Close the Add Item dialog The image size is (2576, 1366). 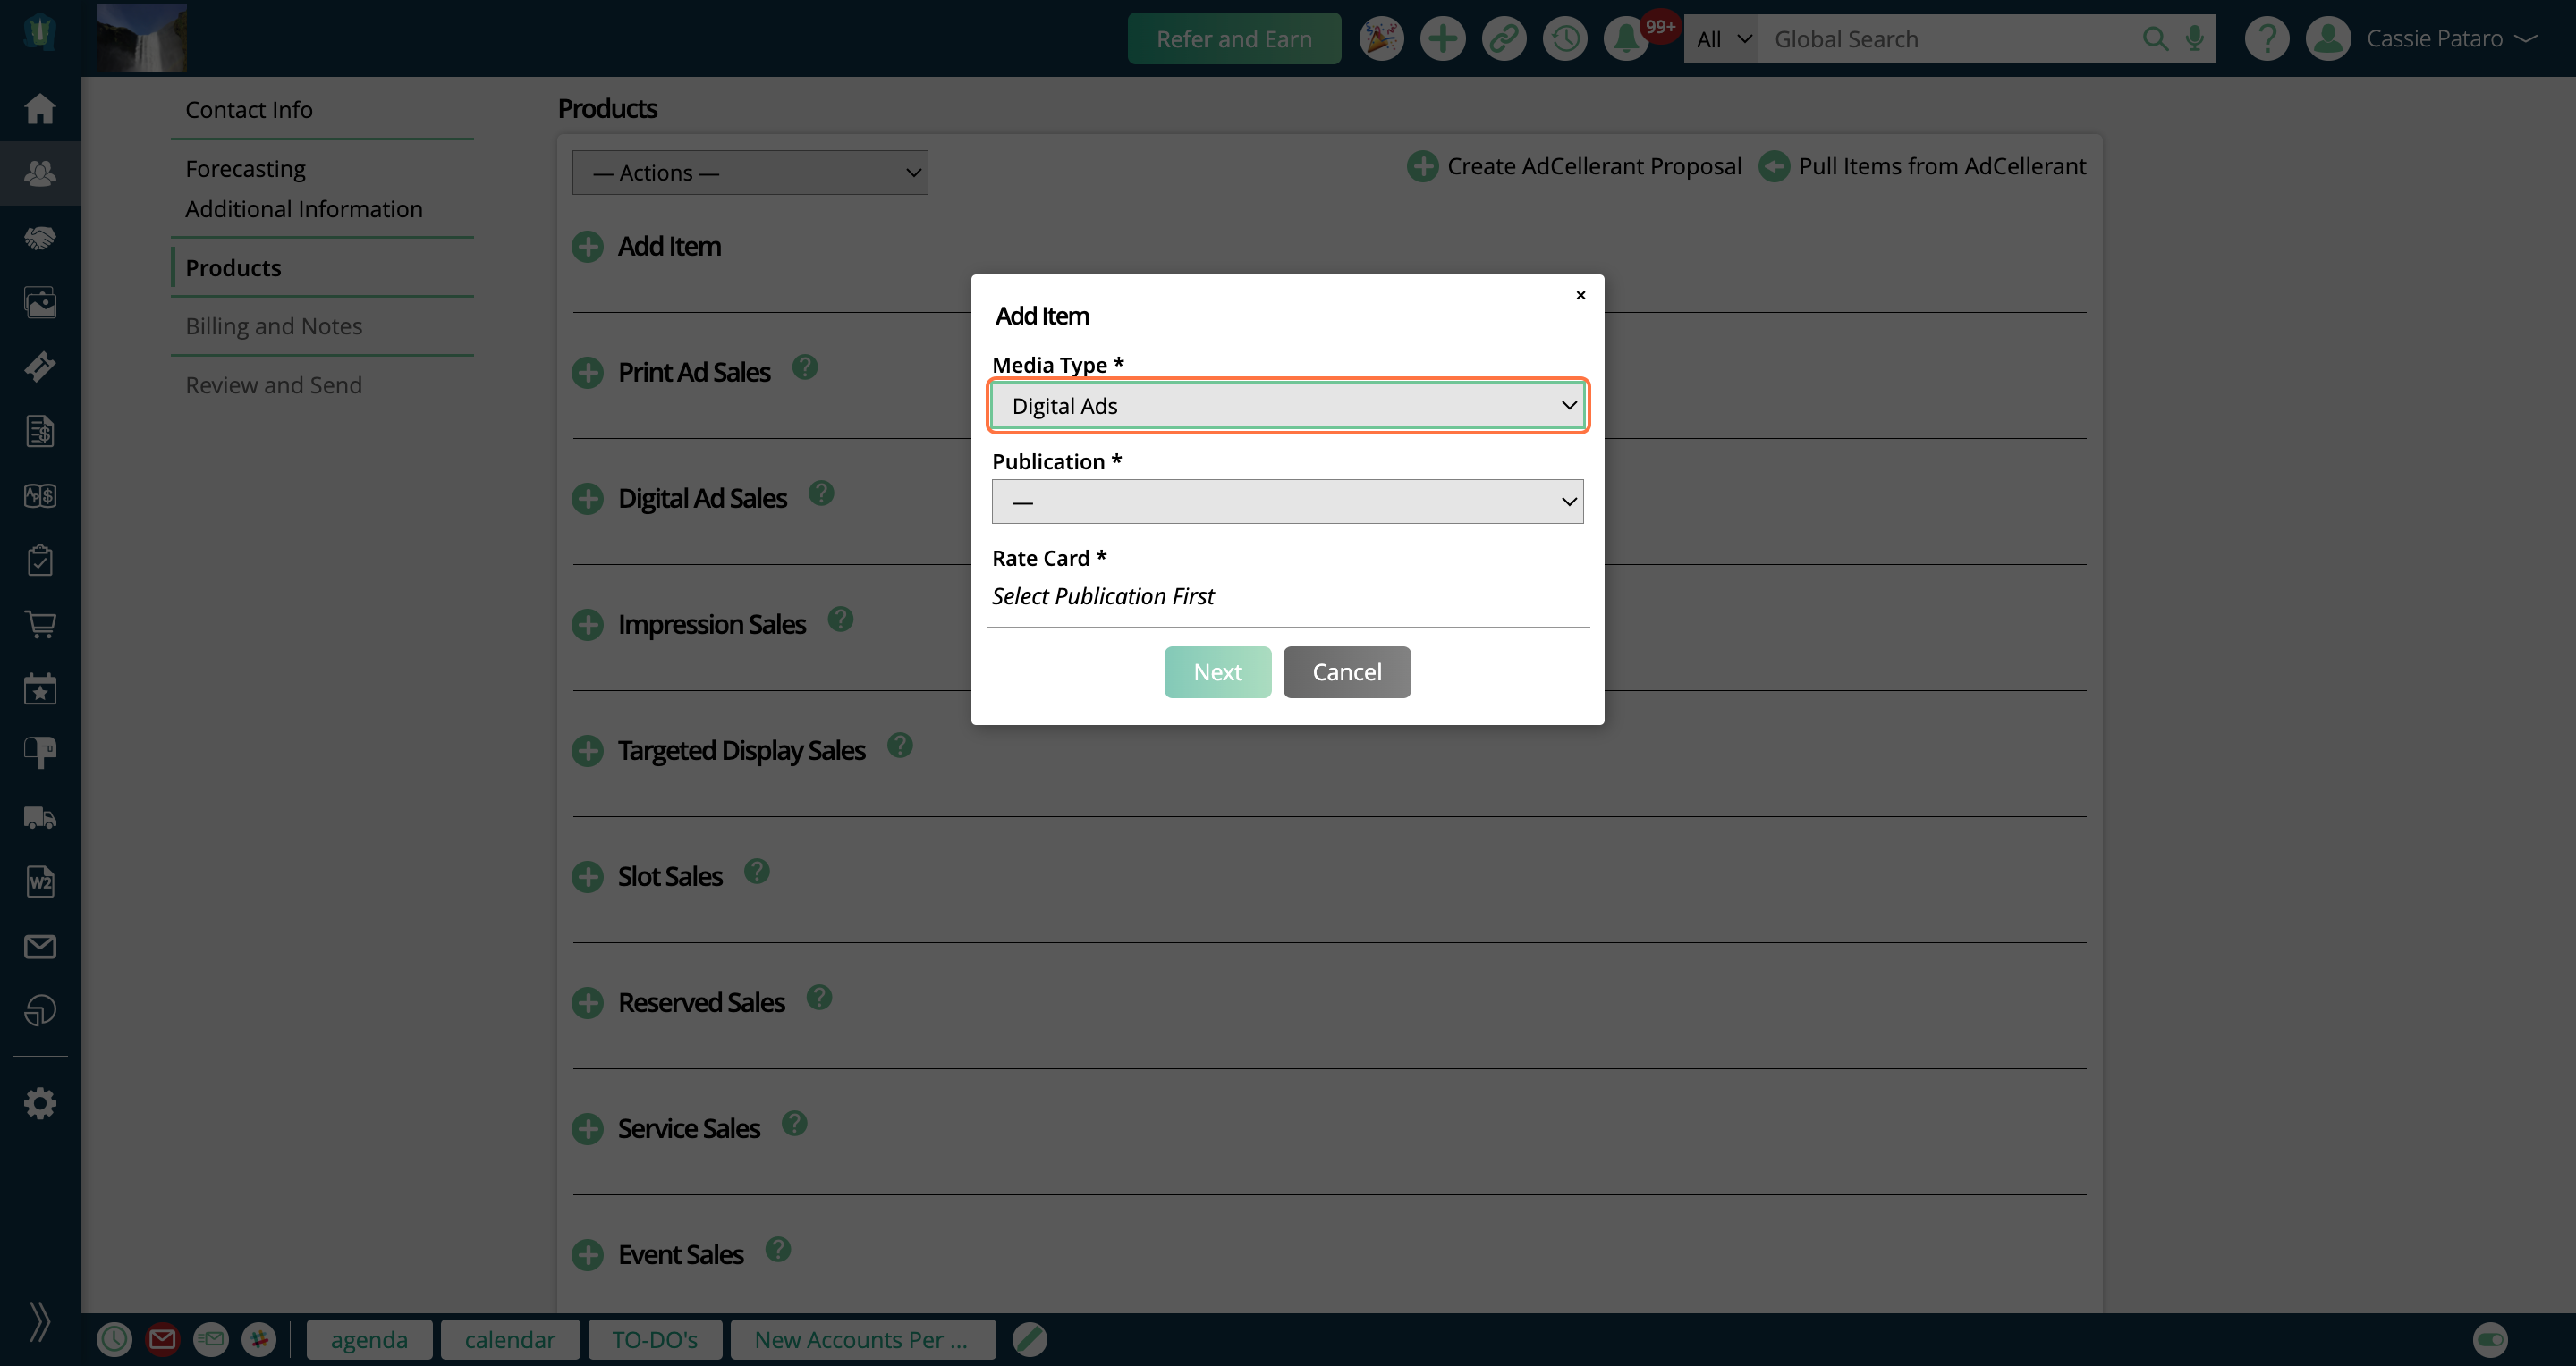click(x=1581, y=295)
